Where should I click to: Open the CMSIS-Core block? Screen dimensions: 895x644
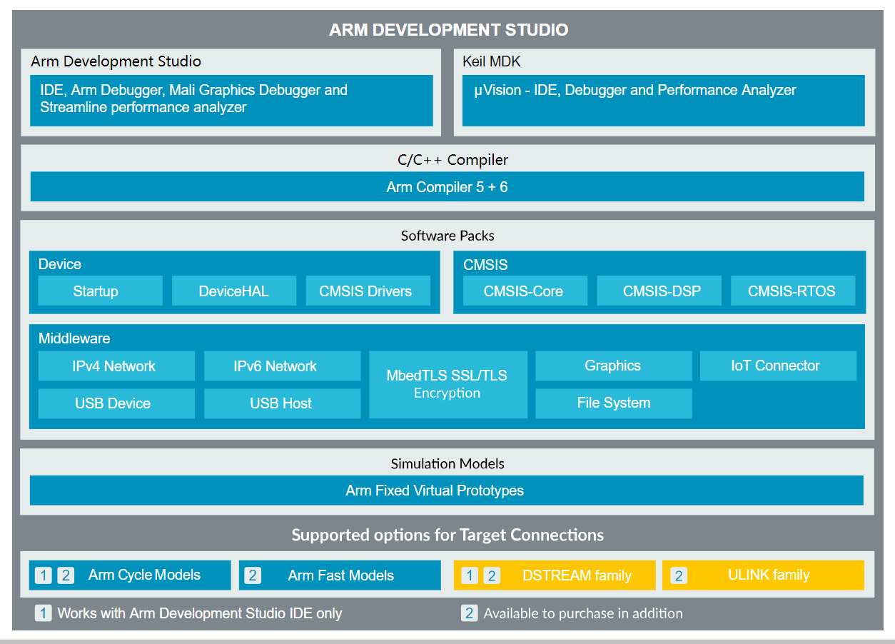[525, 291]
